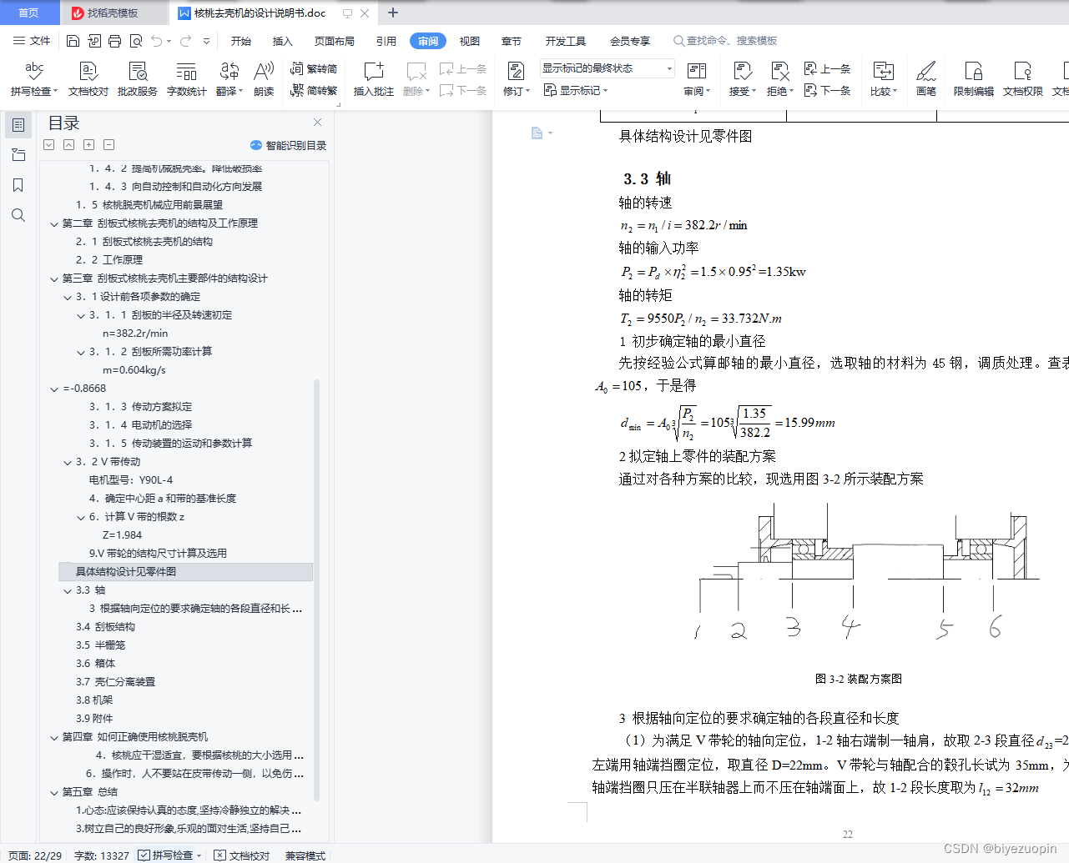Click the 接受 accept changes icon
Image resolution: width=1069 pixels, height=863 pixels.
742,71
